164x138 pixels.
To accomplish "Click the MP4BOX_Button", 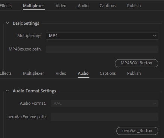I will (x=137, y=63).
